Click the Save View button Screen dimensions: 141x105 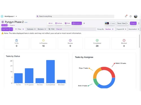(x=121, y=23)
